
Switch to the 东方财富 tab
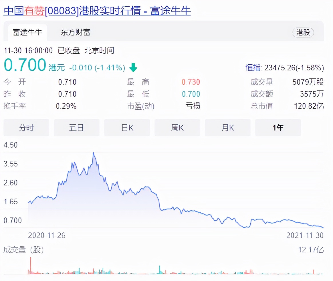pos(75,32)
